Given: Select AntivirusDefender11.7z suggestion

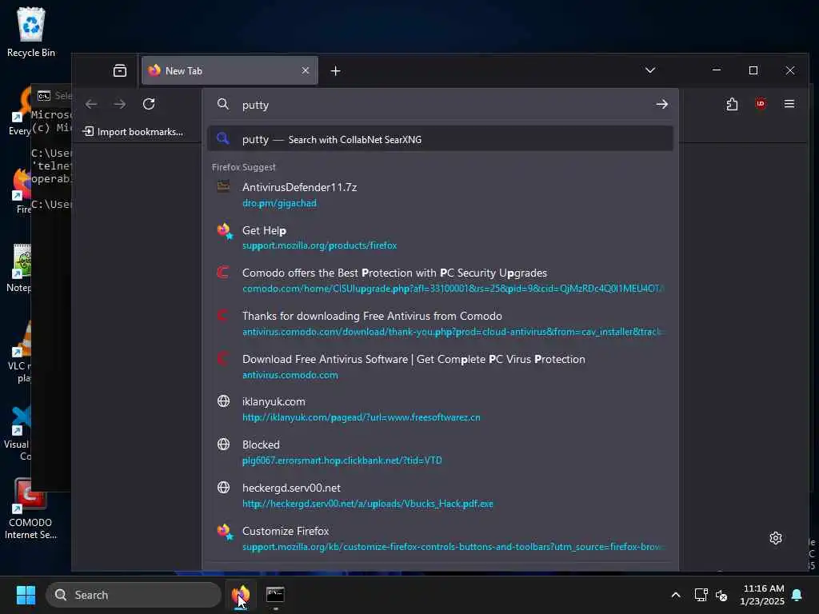Looking at the screenshot, I should click(441, 195).
